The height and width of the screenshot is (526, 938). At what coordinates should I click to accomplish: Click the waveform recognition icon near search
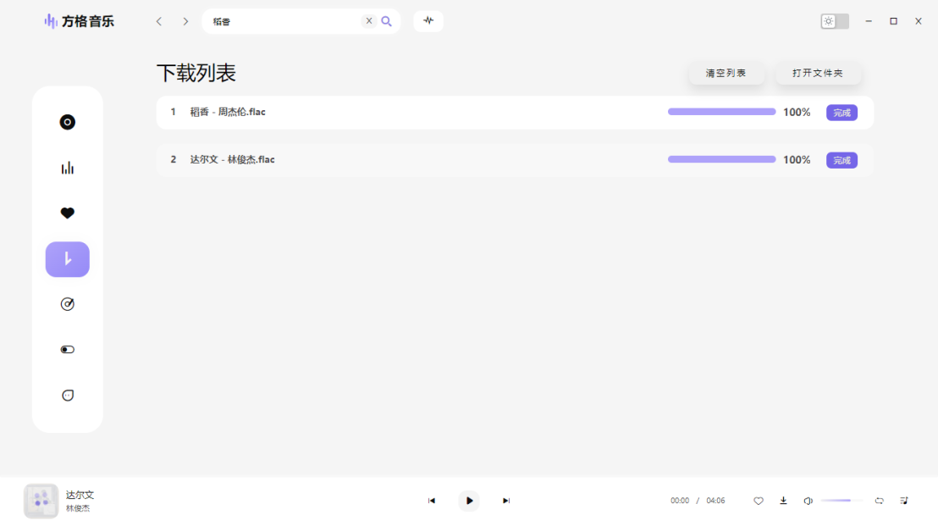coord(428,21)
